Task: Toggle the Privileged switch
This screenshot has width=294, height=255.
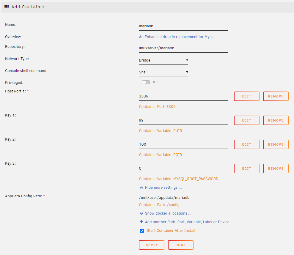Action: (146, 82)
